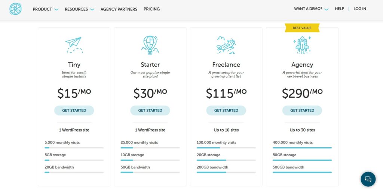Get started with the Tiny plan
Screen dimensions: 383x189
[74, 110]
